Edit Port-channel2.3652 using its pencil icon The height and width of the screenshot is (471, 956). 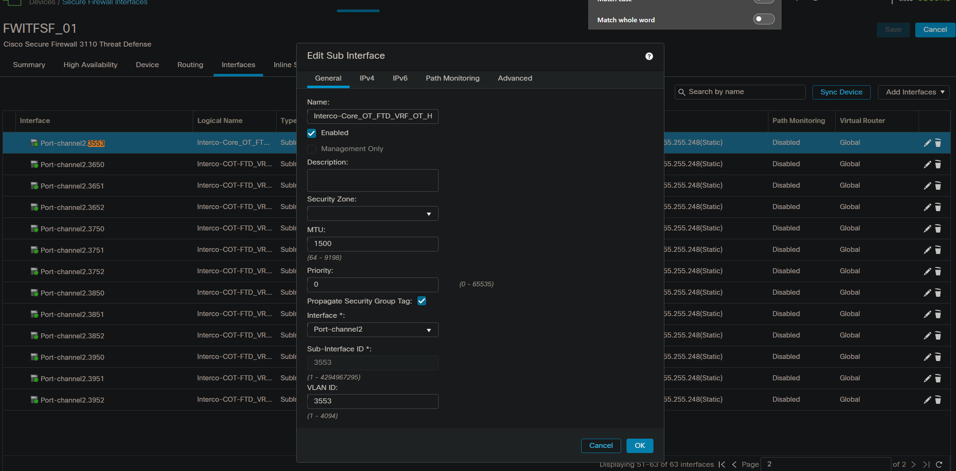(927, 207)
